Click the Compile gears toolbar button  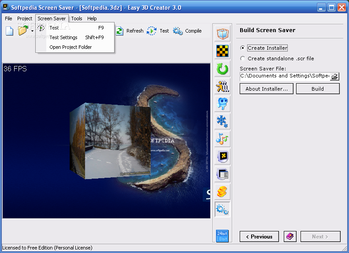pyautogui.click(x=187, y=31)
